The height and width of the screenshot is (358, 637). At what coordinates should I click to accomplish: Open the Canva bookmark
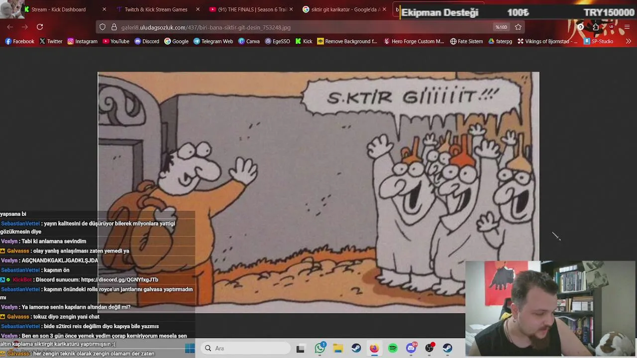pos(249,41)
